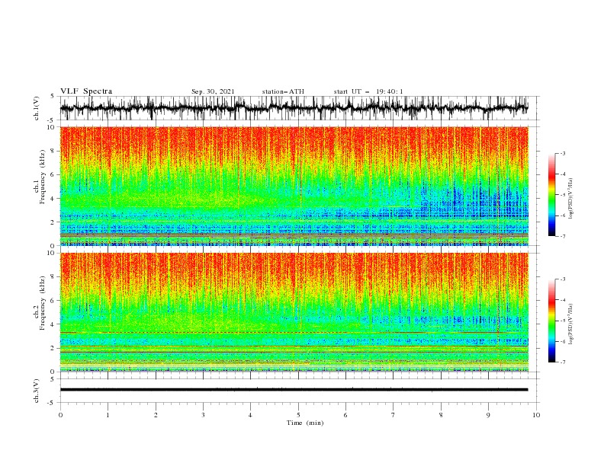Click the 'Time (min)' axis label

click(305, 423)
